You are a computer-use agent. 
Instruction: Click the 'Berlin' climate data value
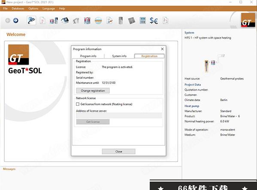tap(224, 100)
